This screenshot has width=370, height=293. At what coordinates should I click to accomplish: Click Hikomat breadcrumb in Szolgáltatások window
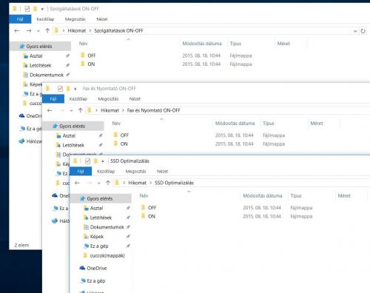point(77,31)
